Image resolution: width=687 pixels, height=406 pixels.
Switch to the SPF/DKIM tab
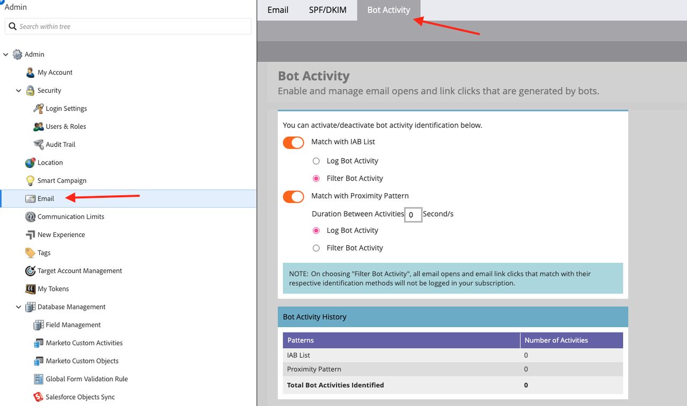click(x=327, y=10)
